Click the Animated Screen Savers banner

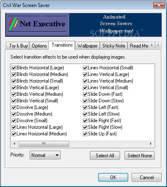[115, 25]
